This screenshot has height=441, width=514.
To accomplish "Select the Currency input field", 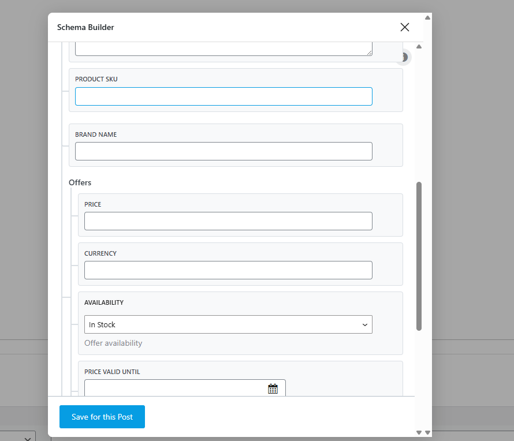I will pos(228,270).
